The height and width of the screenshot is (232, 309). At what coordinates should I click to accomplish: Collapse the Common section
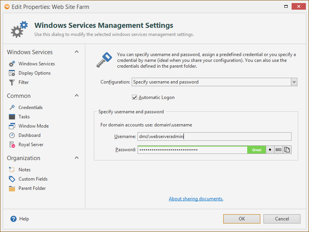pyautogui.click(x=76, y=96)
